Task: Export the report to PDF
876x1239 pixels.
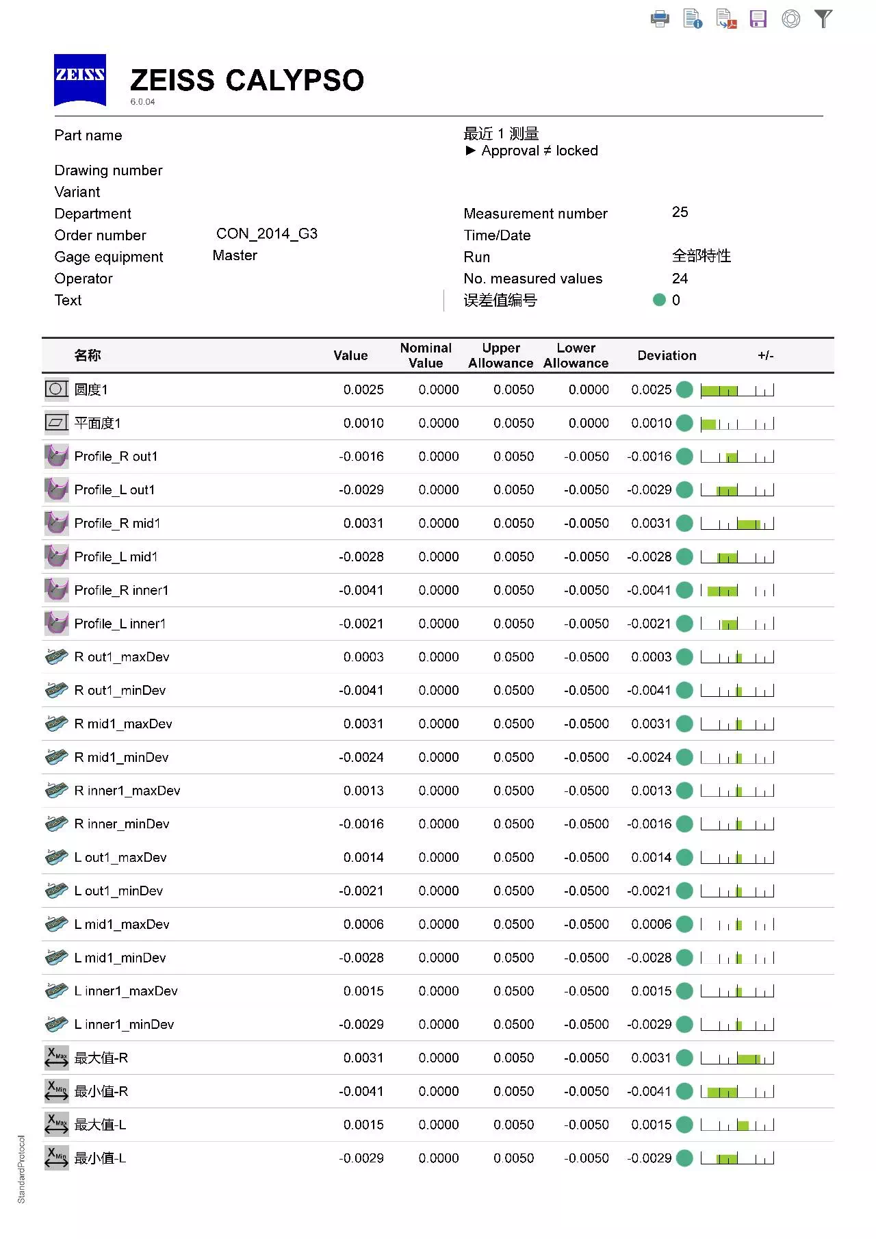Action: pos(725,19)
